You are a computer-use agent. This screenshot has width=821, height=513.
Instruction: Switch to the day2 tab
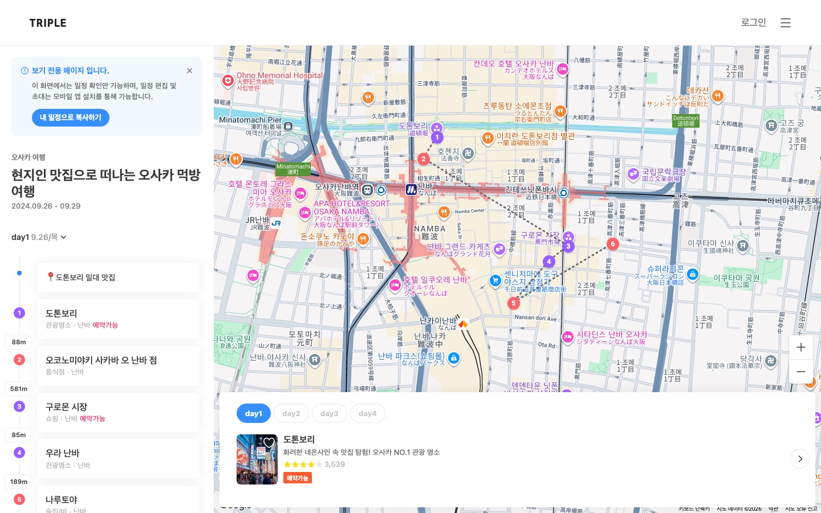tap(291, 414)
